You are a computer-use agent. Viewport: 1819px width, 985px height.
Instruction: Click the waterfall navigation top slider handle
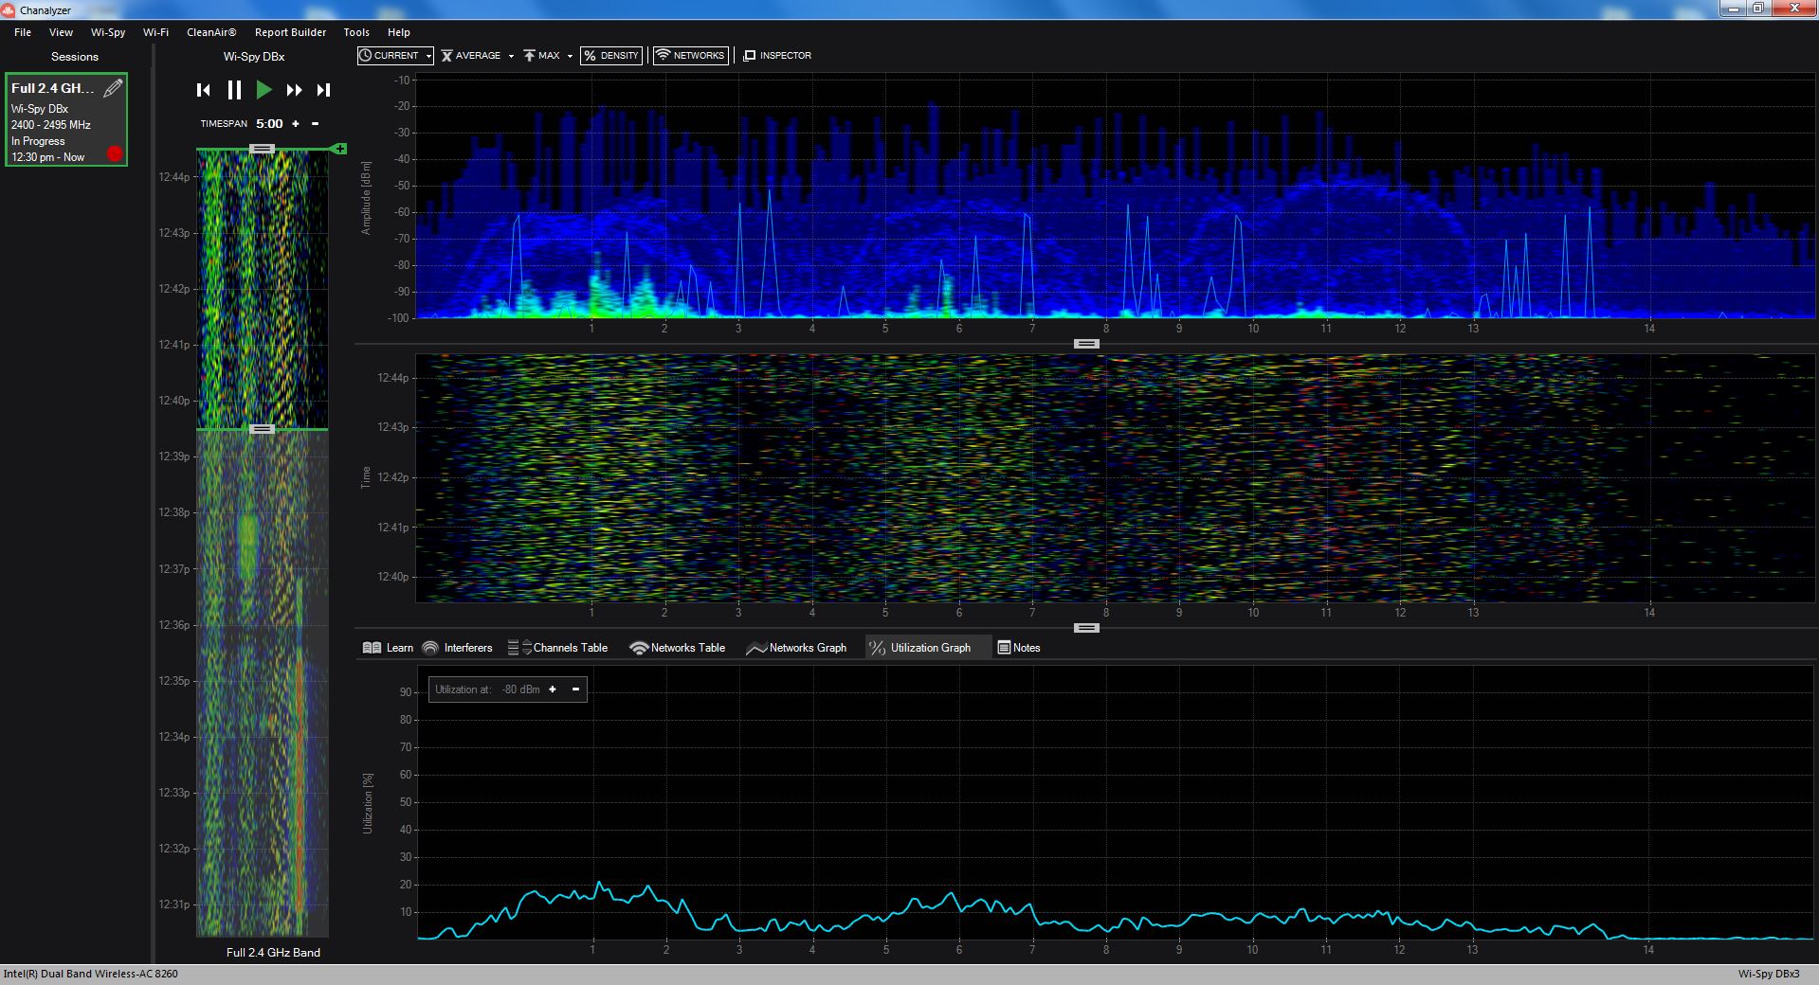coord(262,149)
